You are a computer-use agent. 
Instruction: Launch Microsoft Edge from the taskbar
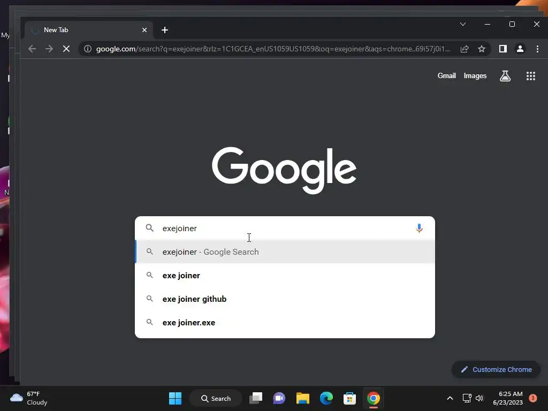tap(326, 398)
